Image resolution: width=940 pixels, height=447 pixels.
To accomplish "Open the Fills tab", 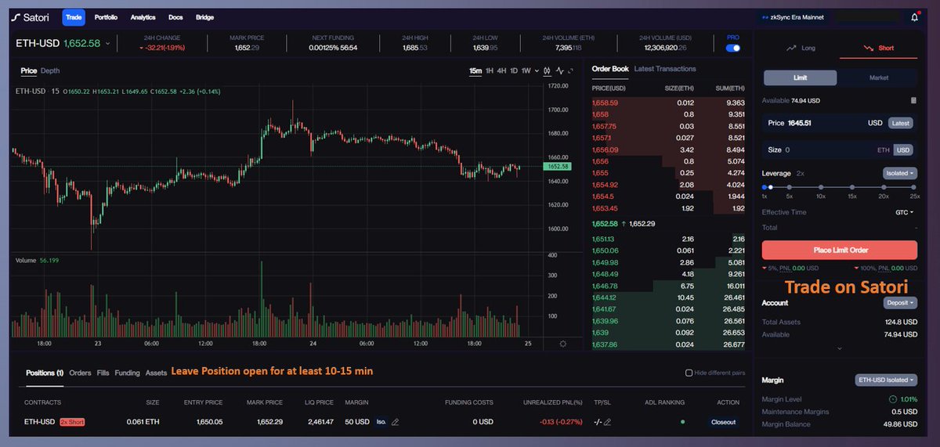I will click(103, 373).
